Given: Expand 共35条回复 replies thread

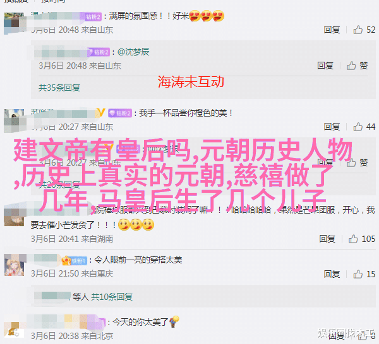Looking at the screenshot, I should tap(59, 88).
